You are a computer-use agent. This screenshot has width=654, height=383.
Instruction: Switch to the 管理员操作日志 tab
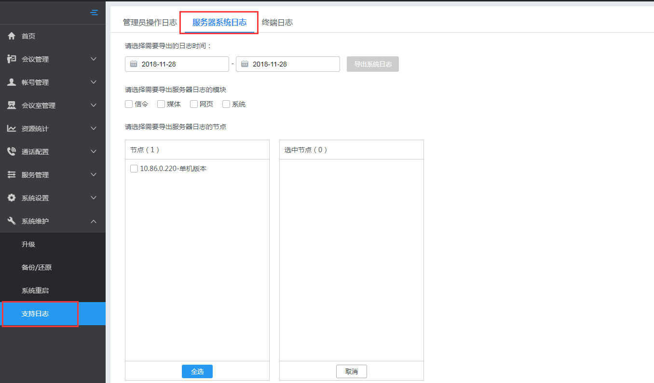[150, 22]
